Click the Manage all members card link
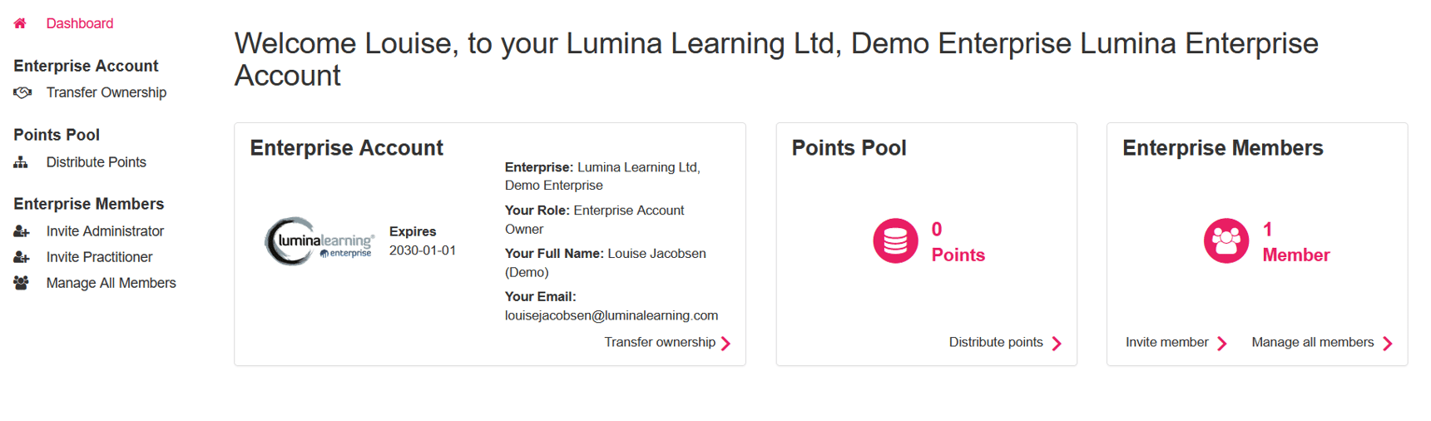 pyautogui.click(x=1313, y=342)
